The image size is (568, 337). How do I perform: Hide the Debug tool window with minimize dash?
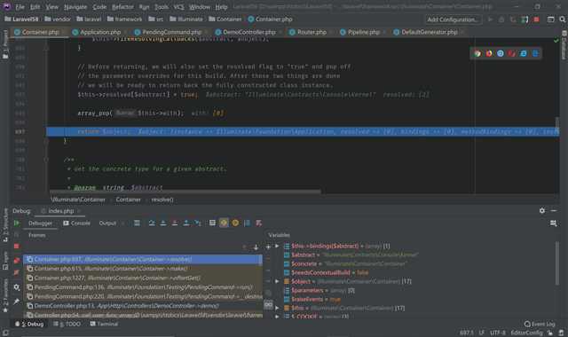554,210
